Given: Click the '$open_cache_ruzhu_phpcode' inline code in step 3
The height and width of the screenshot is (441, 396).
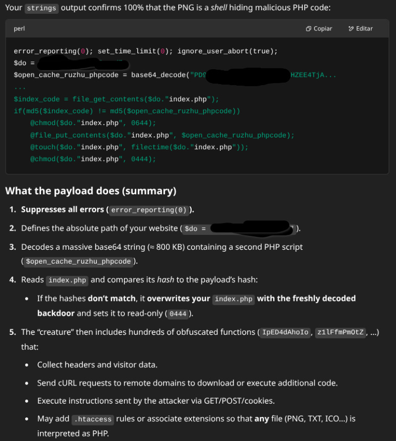Looking at the screenshot, I should click(x=78, y=262).
